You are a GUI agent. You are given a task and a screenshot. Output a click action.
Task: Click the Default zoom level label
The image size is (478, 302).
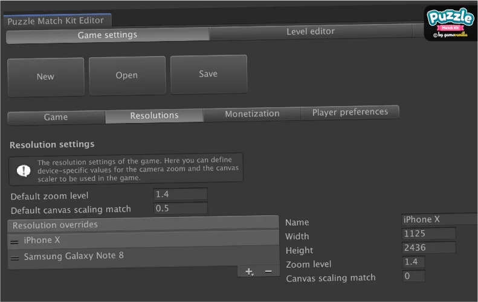50,196
